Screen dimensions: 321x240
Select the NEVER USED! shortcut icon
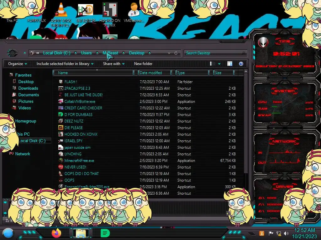61,167
